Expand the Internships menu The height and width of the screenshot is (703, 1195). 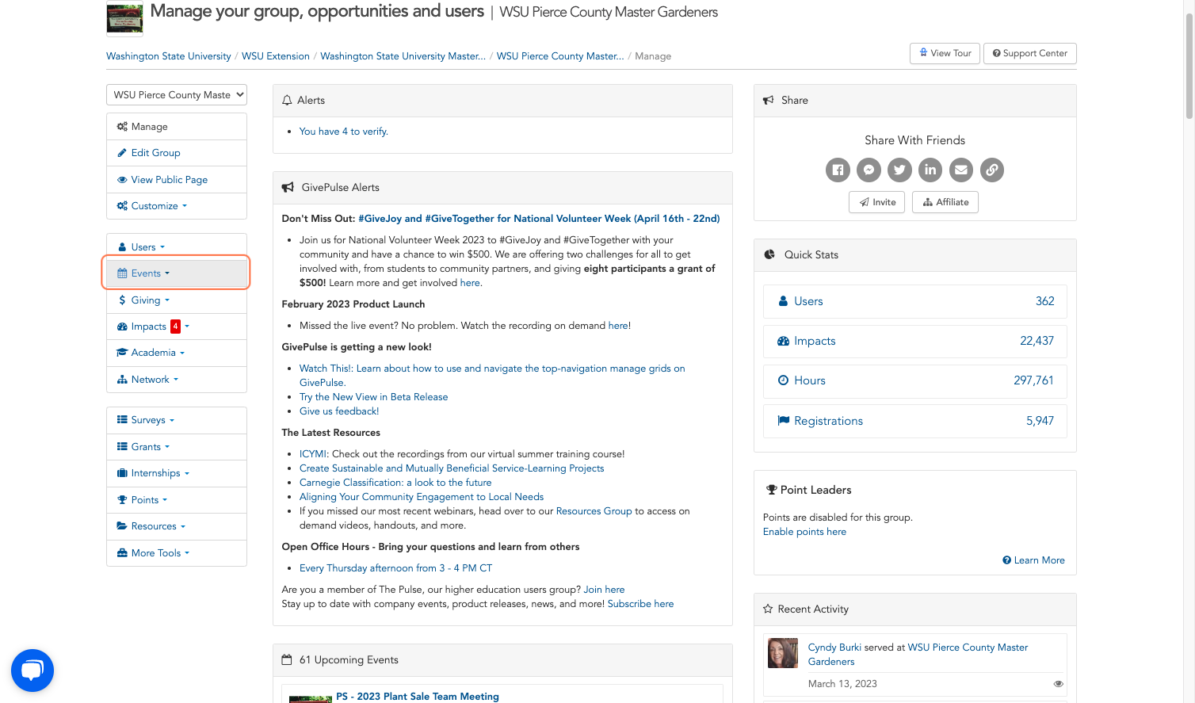177,473
